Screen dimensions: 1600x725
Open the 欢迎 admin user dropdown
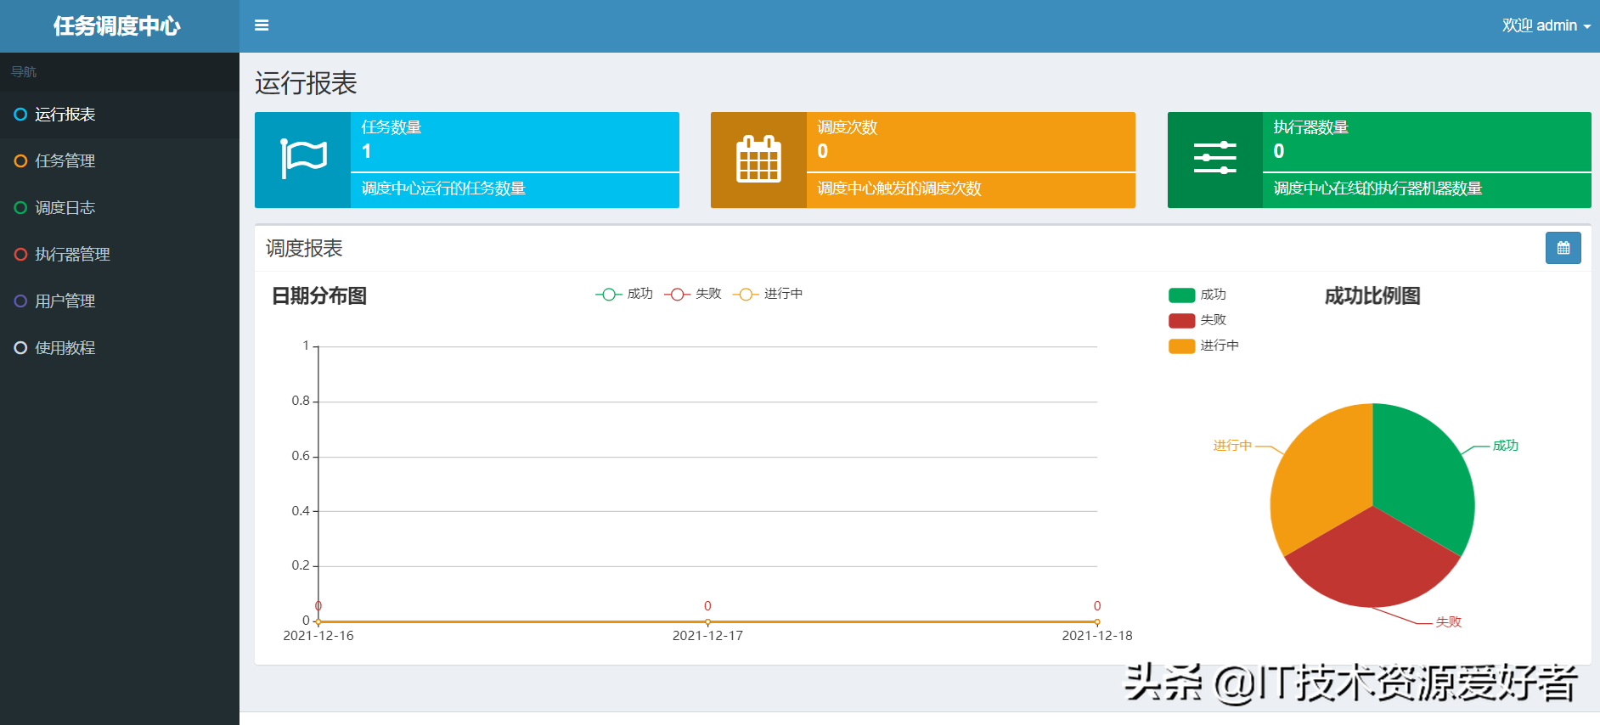pos(1546,25)
